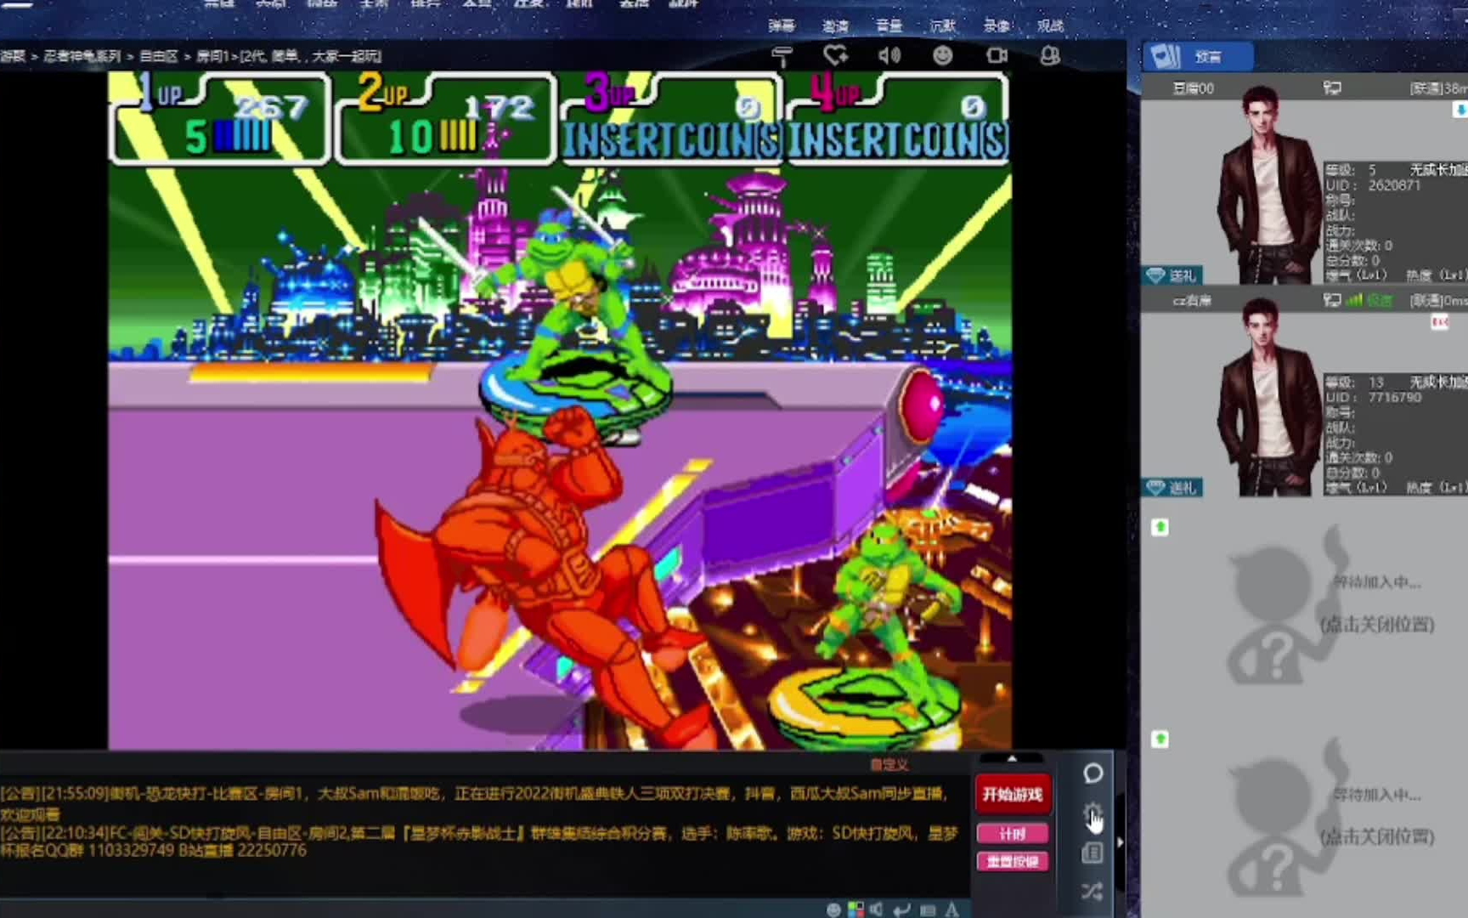This screenshot has height=918, width=1468.
Task: Open the chat bubble icon beside Start Game
Action: point(1093,773)
